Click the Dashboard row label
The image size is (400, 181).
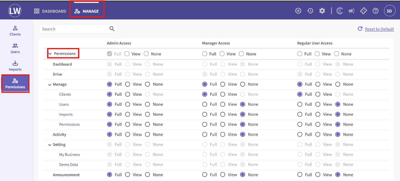(x=62, y=64)
